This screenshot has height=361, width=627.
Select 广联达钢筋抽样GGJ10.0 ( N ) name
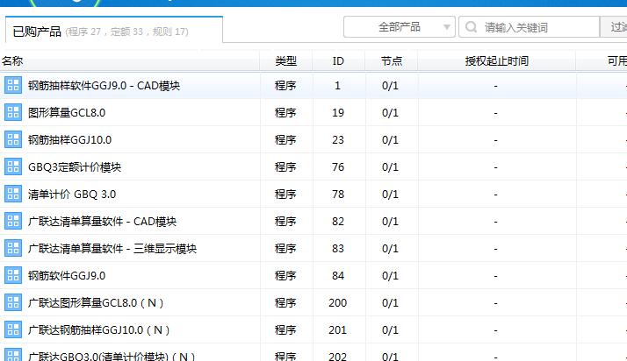click(x=98, y=329)
